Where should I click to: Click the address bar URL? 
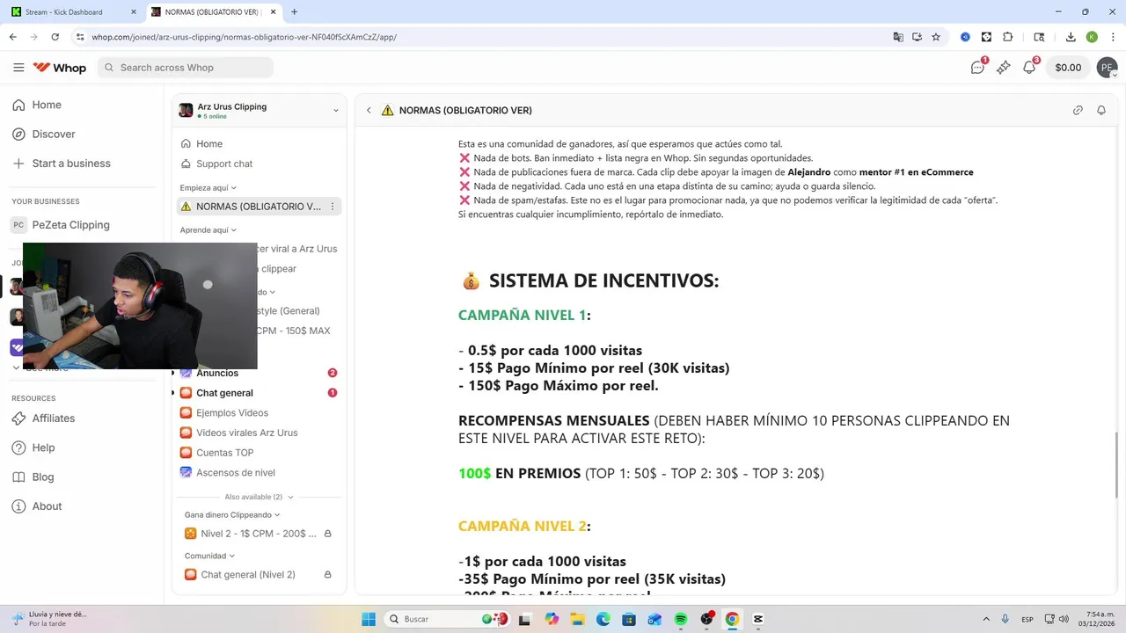click(x=244, y=37)
